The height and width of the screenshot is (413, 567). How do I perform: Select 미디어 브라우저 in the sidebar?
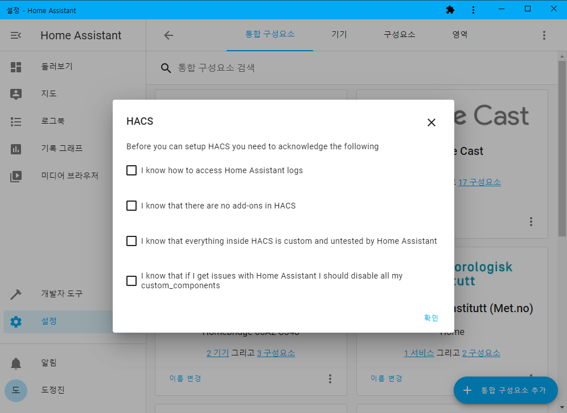tap(69, 176)
